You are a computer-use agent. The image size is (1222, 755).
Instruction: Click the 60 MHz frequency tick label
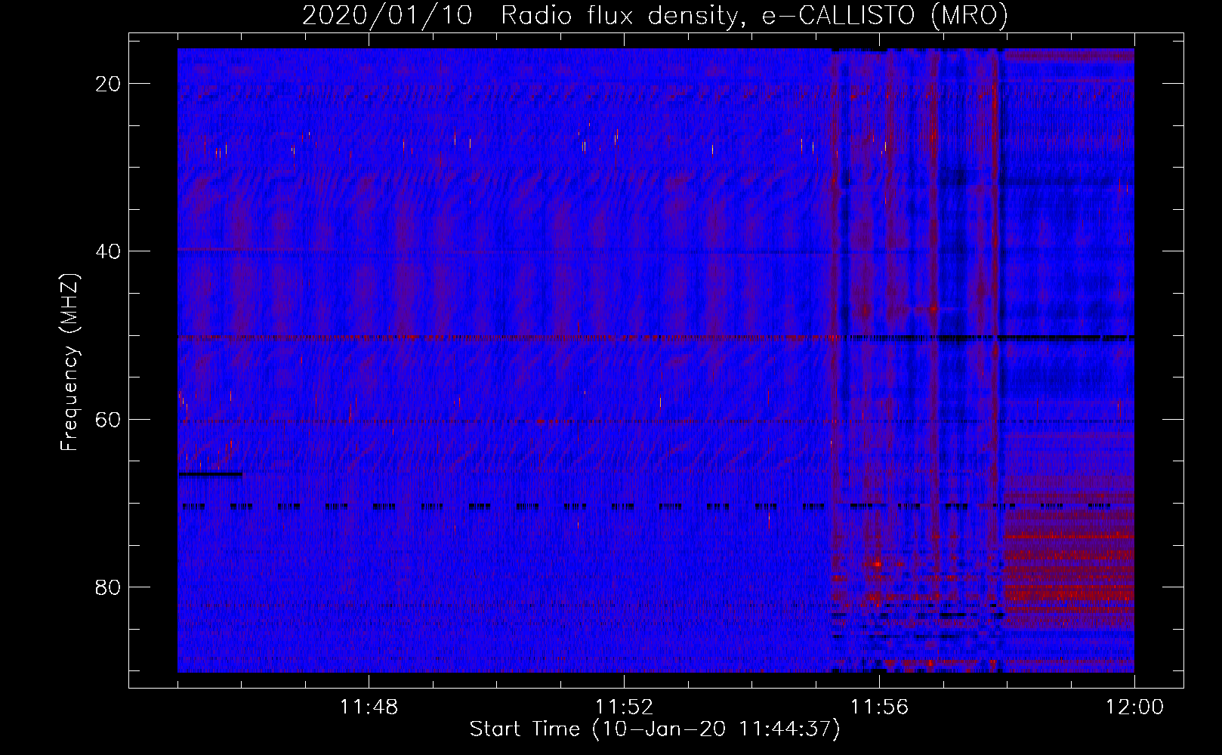coord(109,419)
